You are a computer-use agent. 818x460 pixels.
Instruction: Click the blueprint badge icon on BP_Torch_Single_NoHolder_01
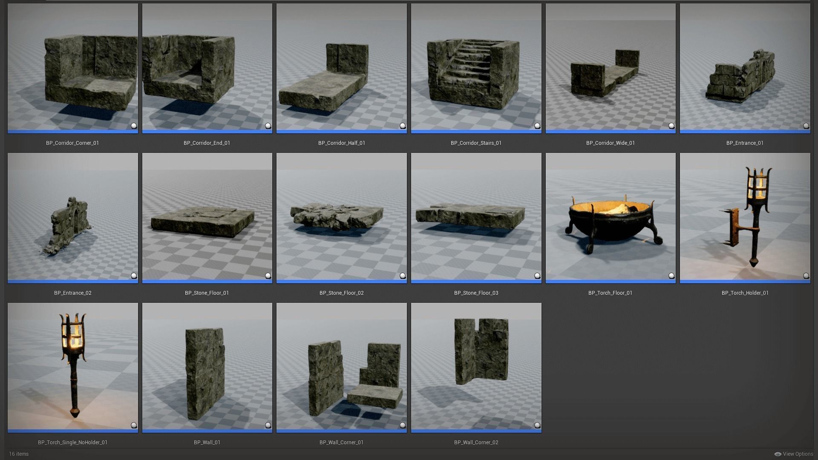(x=134, y=425)
